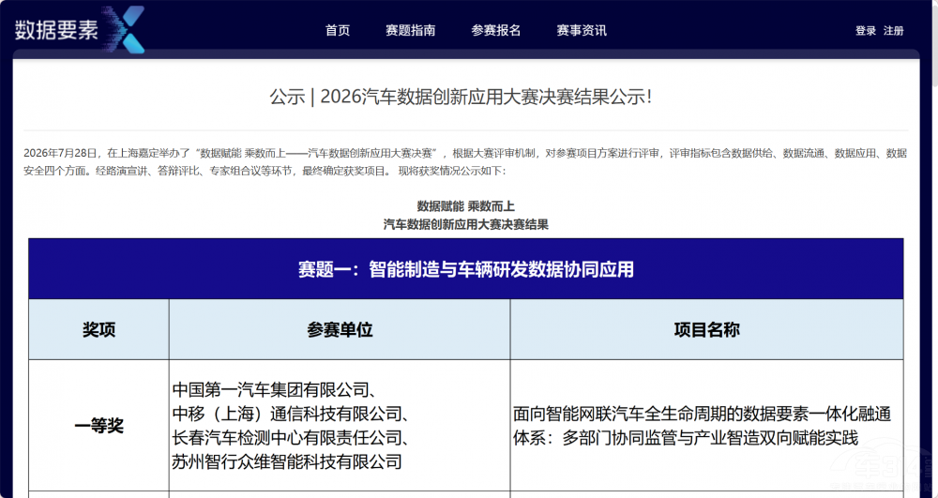
Task: Click the 数据要素 site name text
Action: 56,30
